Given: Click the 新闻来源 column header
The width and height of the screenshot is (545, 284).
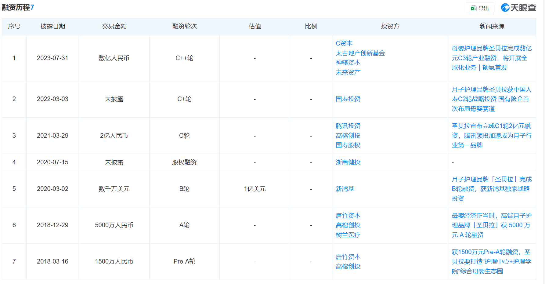Looking at the screenshot, I should (x=492, y=27).
